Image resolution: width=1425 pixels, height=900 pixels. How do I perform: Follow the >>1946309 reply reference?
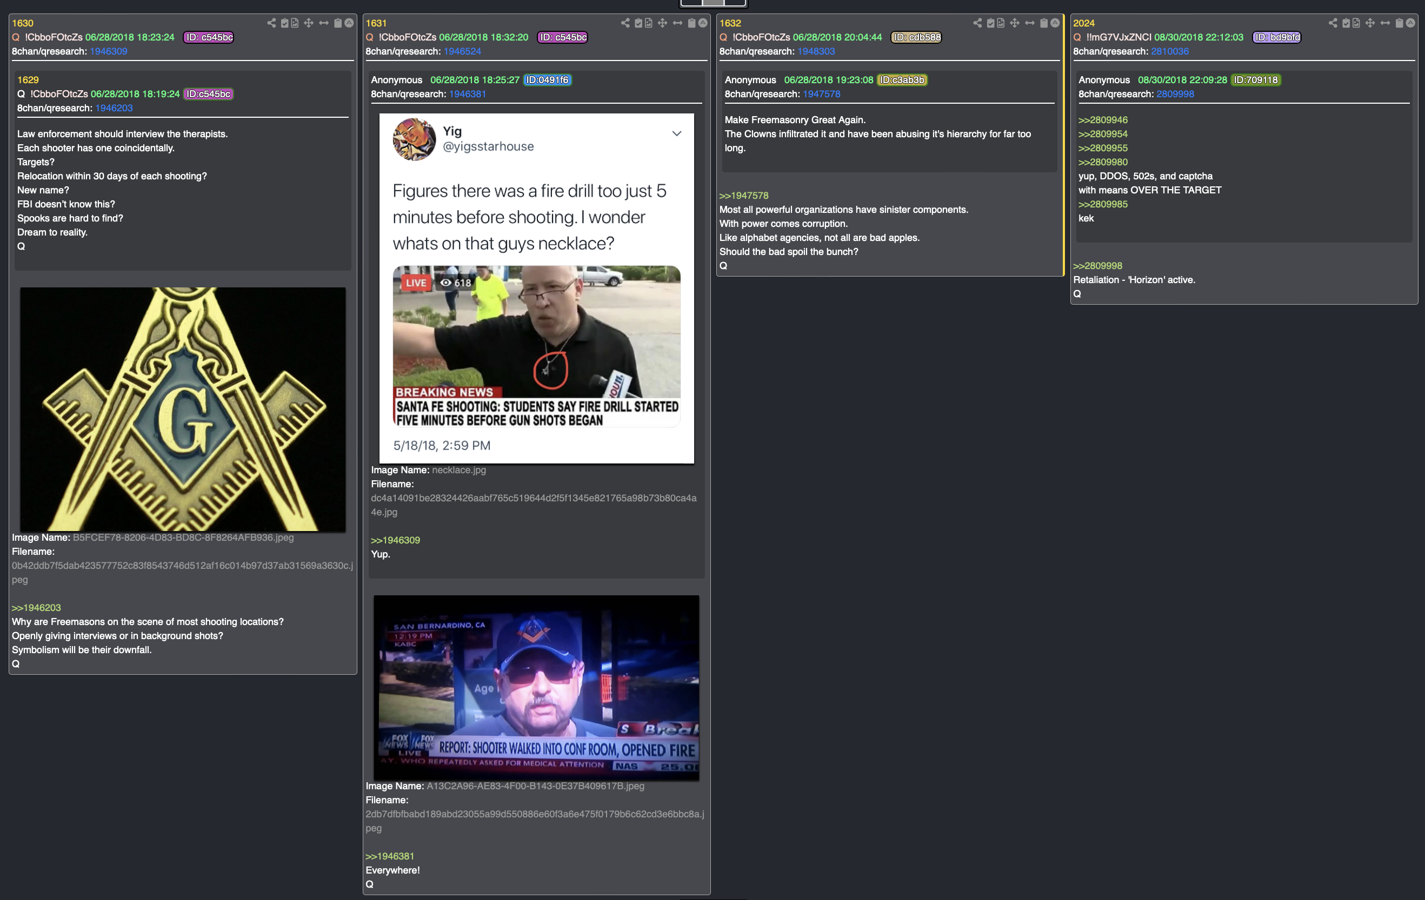click(395, 540)
